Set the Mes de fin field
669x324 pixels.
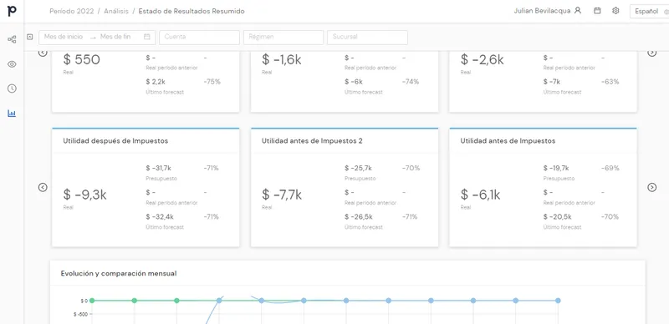(x=115, y=37)
